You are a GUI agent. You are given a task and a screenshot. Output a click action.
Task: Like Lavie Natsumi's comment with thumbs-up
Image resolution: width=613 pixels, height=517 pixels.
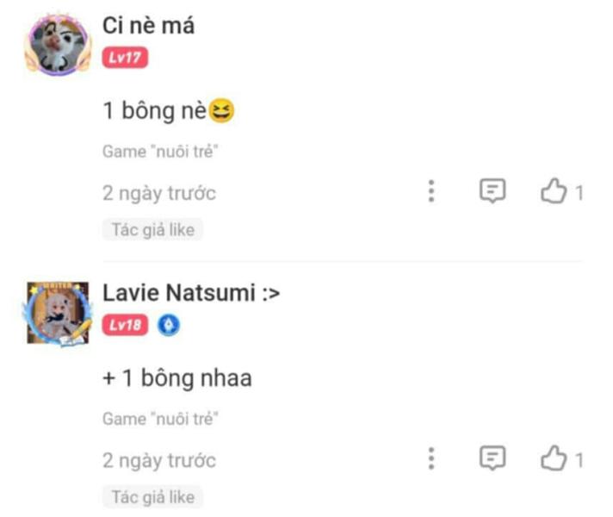tap(553, 459)
